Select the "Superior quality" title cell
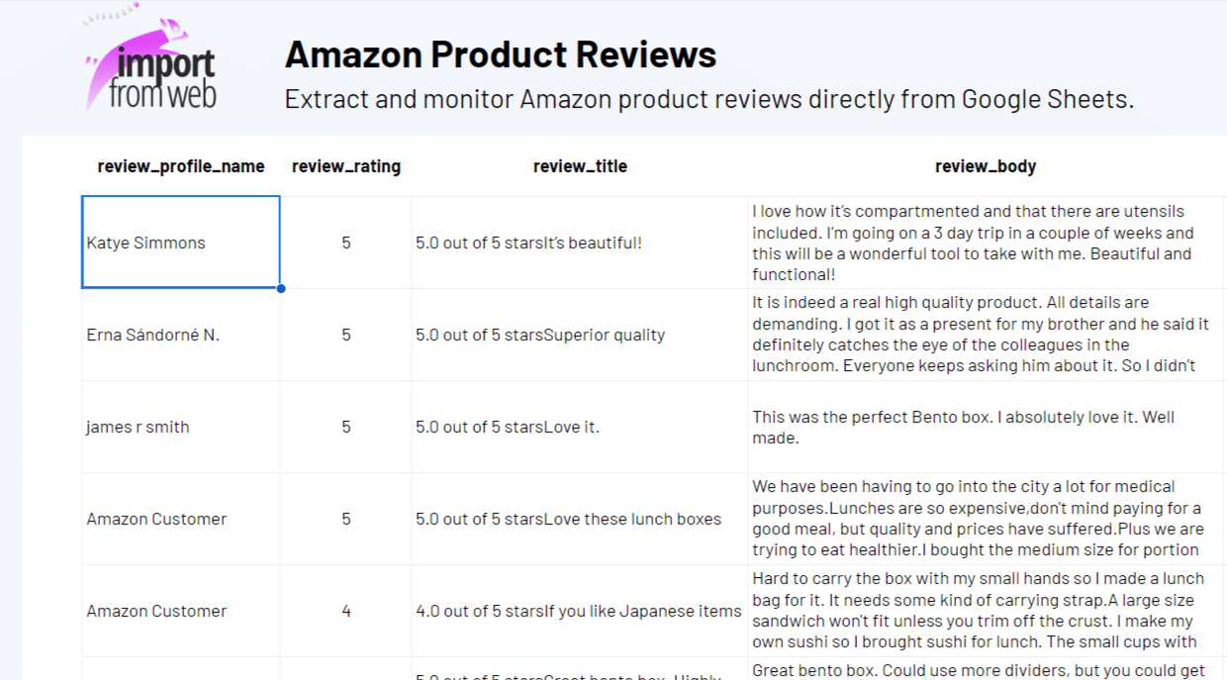Image resolution: width=1227 pixels, height=680 pixels. coord(580,335)
